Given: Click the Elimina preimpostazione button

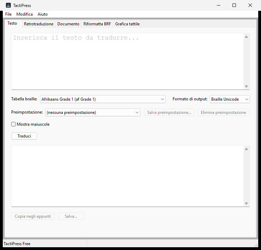Looking at the screenshot, I should point(223,112).
